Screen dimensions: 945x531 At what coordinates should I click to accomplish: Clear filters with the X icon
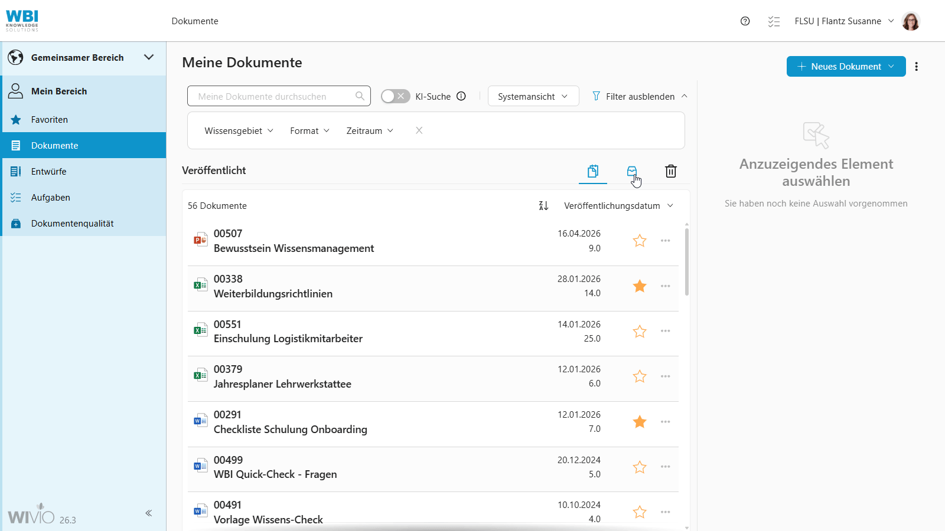419,130
